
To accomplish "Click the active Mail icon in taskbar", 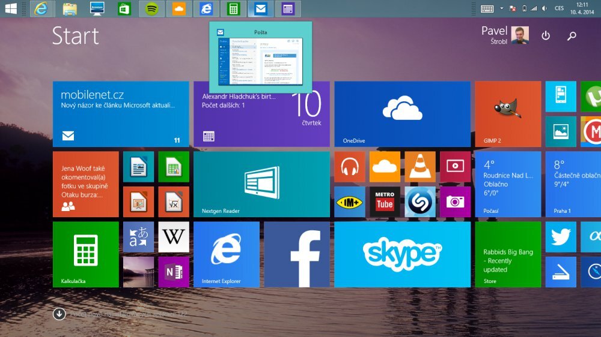I will click(261, 9).
